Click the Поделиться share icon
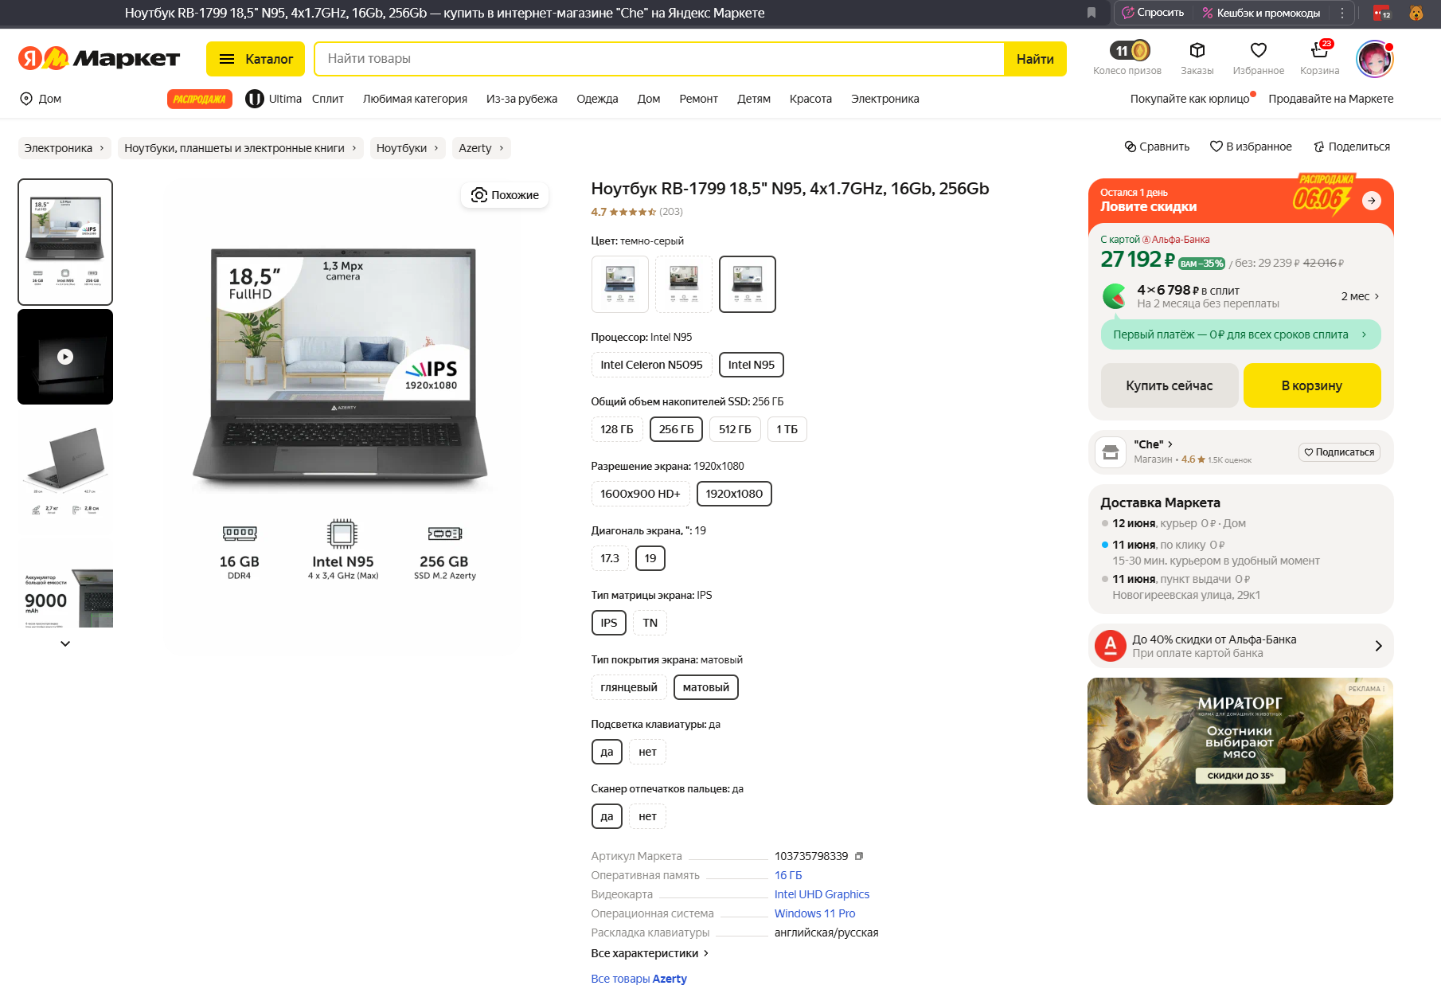The width and height of the screenshot is (1441, 1001). [x=1318, y=147]
